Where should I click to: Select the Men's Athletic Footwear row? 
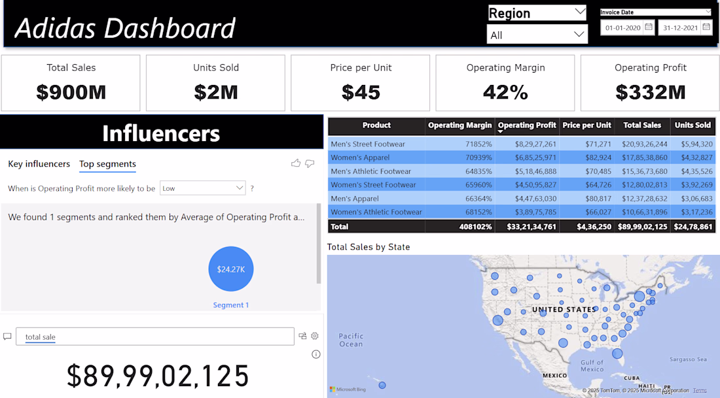522,171
